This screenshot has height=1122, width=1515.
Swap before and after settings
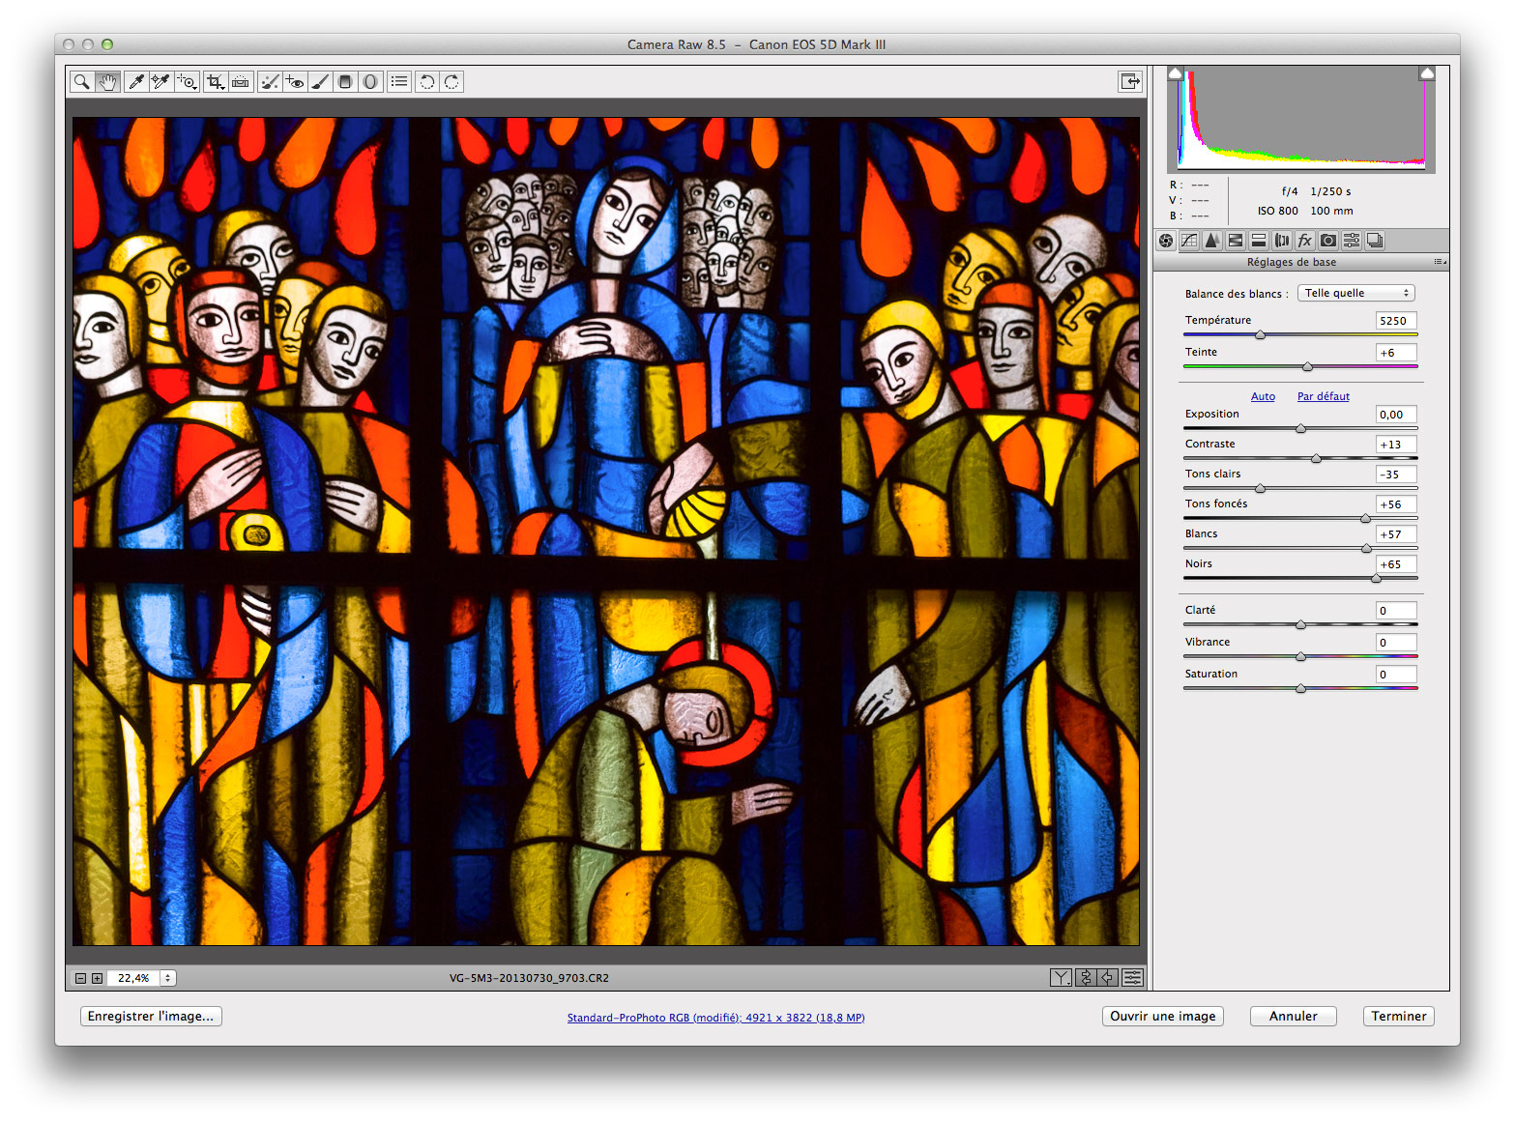pyautogui.click(x=1086, y=978)
